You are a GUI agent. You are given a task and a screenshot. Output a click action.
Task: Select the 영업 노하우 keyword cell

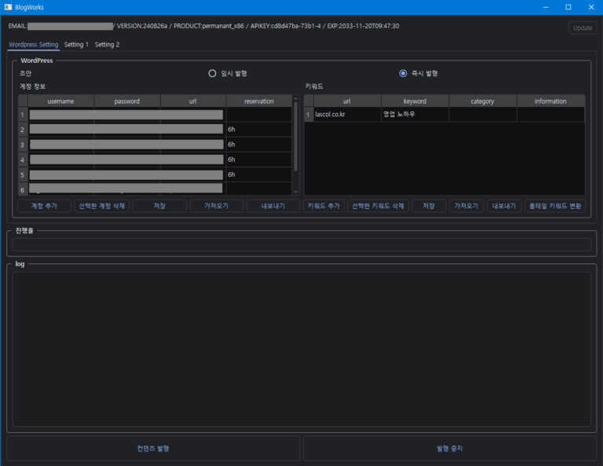415,115
